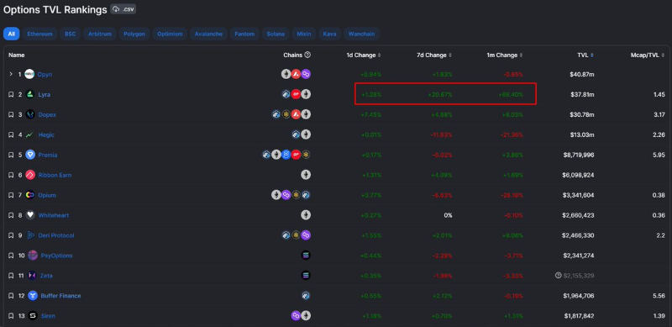672x327 pixels.
Task: Open the Dopex protocol link
Action: (x=47, y=114)
